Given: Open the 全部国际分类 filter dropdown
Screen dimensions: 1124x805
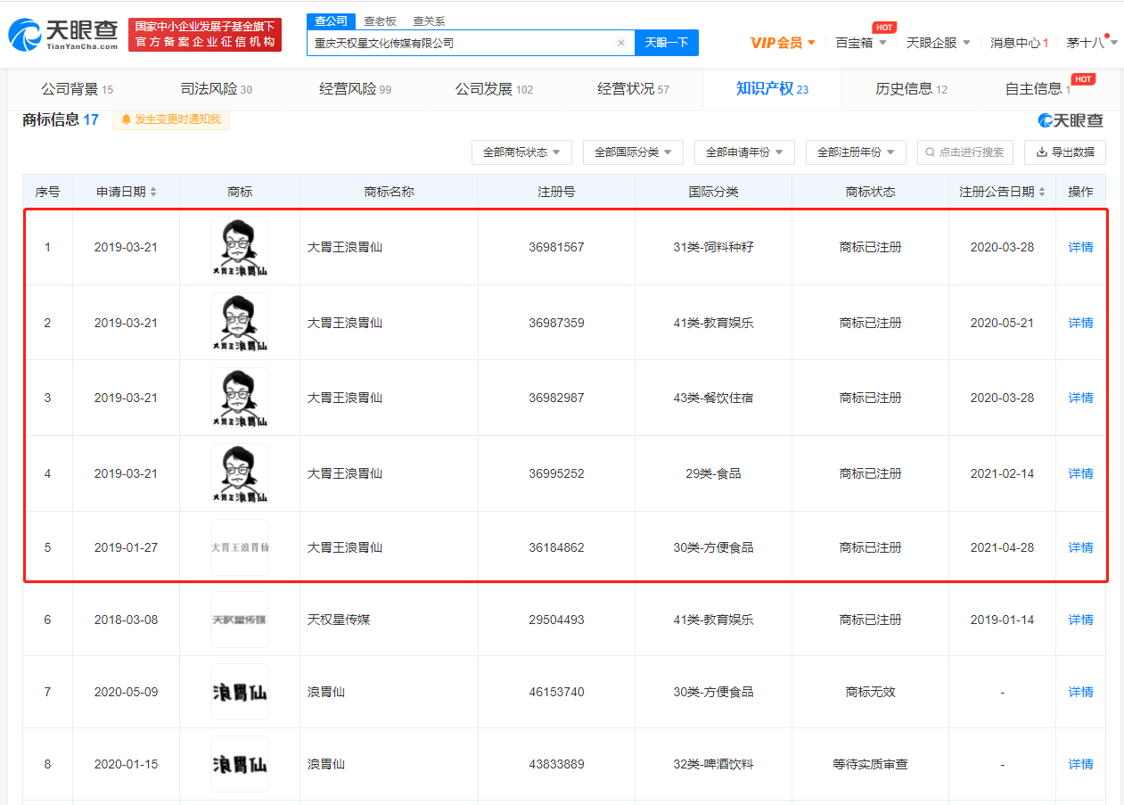Looking at the screenshot, I should [x=634, y=152].
